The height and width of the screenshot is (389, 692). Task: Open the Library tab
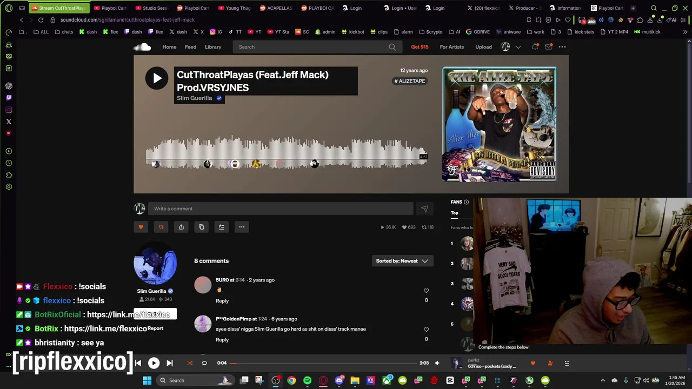[x=213, y=47]
